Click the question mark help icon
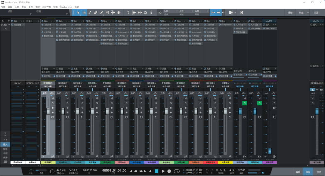The width and height of the screenshot is (325, 176). [128, 13]
